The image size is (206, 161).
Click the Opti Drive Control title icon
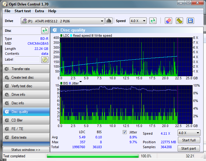point(5,4)
